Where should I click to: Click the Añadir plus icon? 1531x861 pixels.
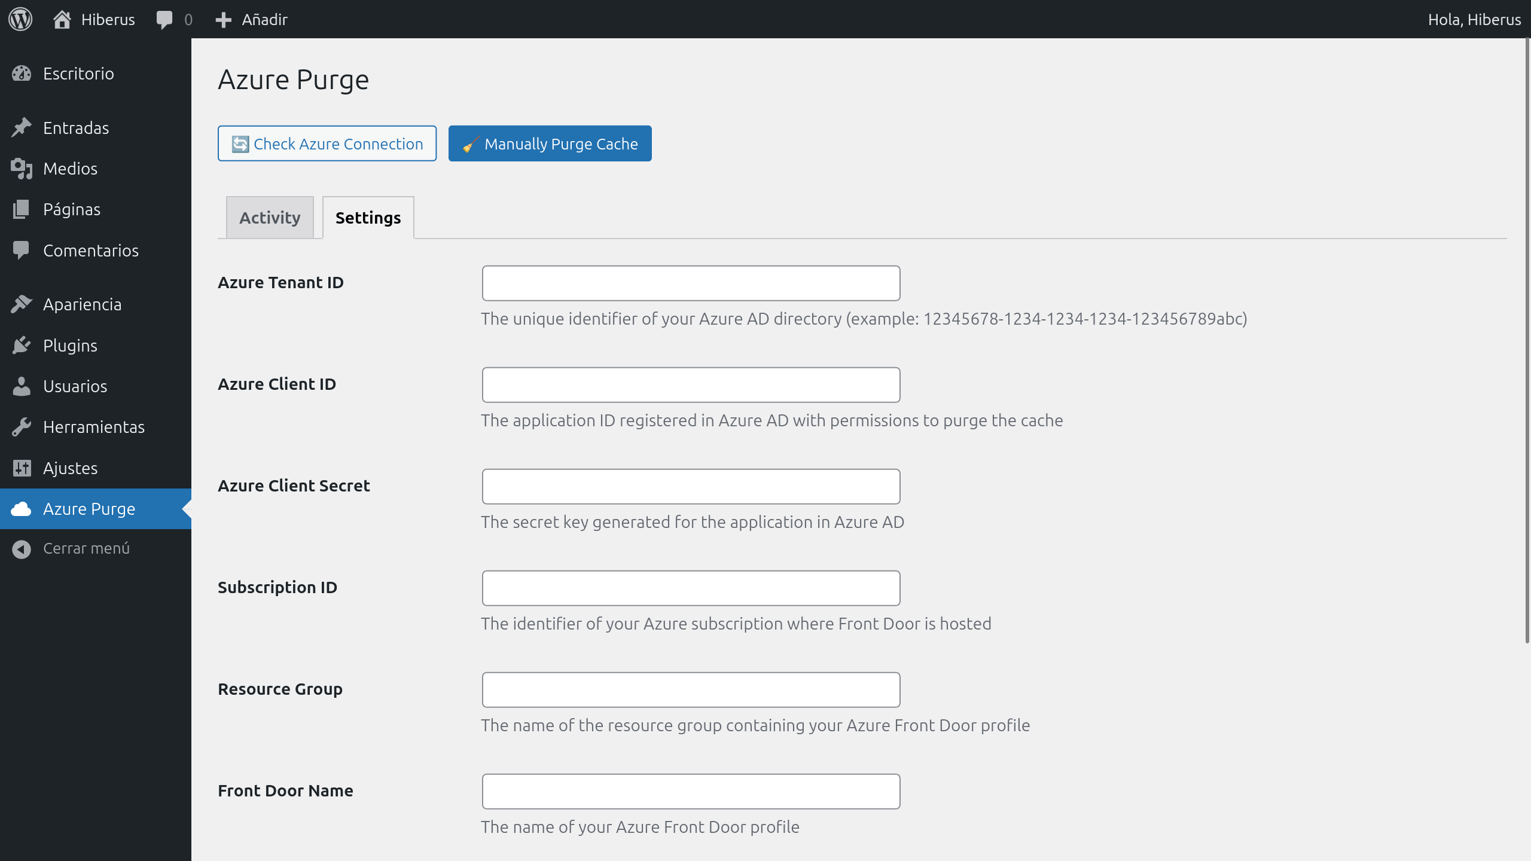tap(222, 19)
